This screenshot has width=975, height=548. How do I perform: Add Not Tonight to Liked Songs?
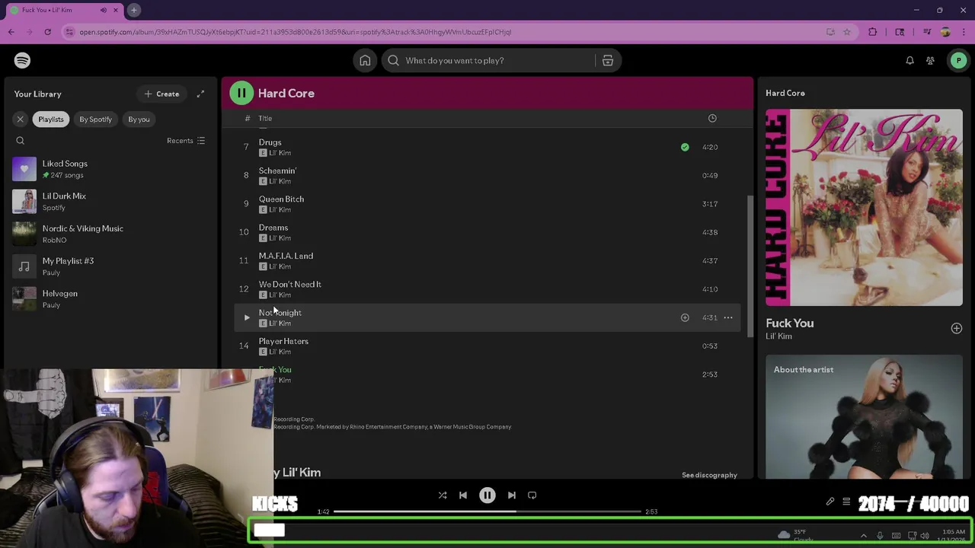(685, 318)
